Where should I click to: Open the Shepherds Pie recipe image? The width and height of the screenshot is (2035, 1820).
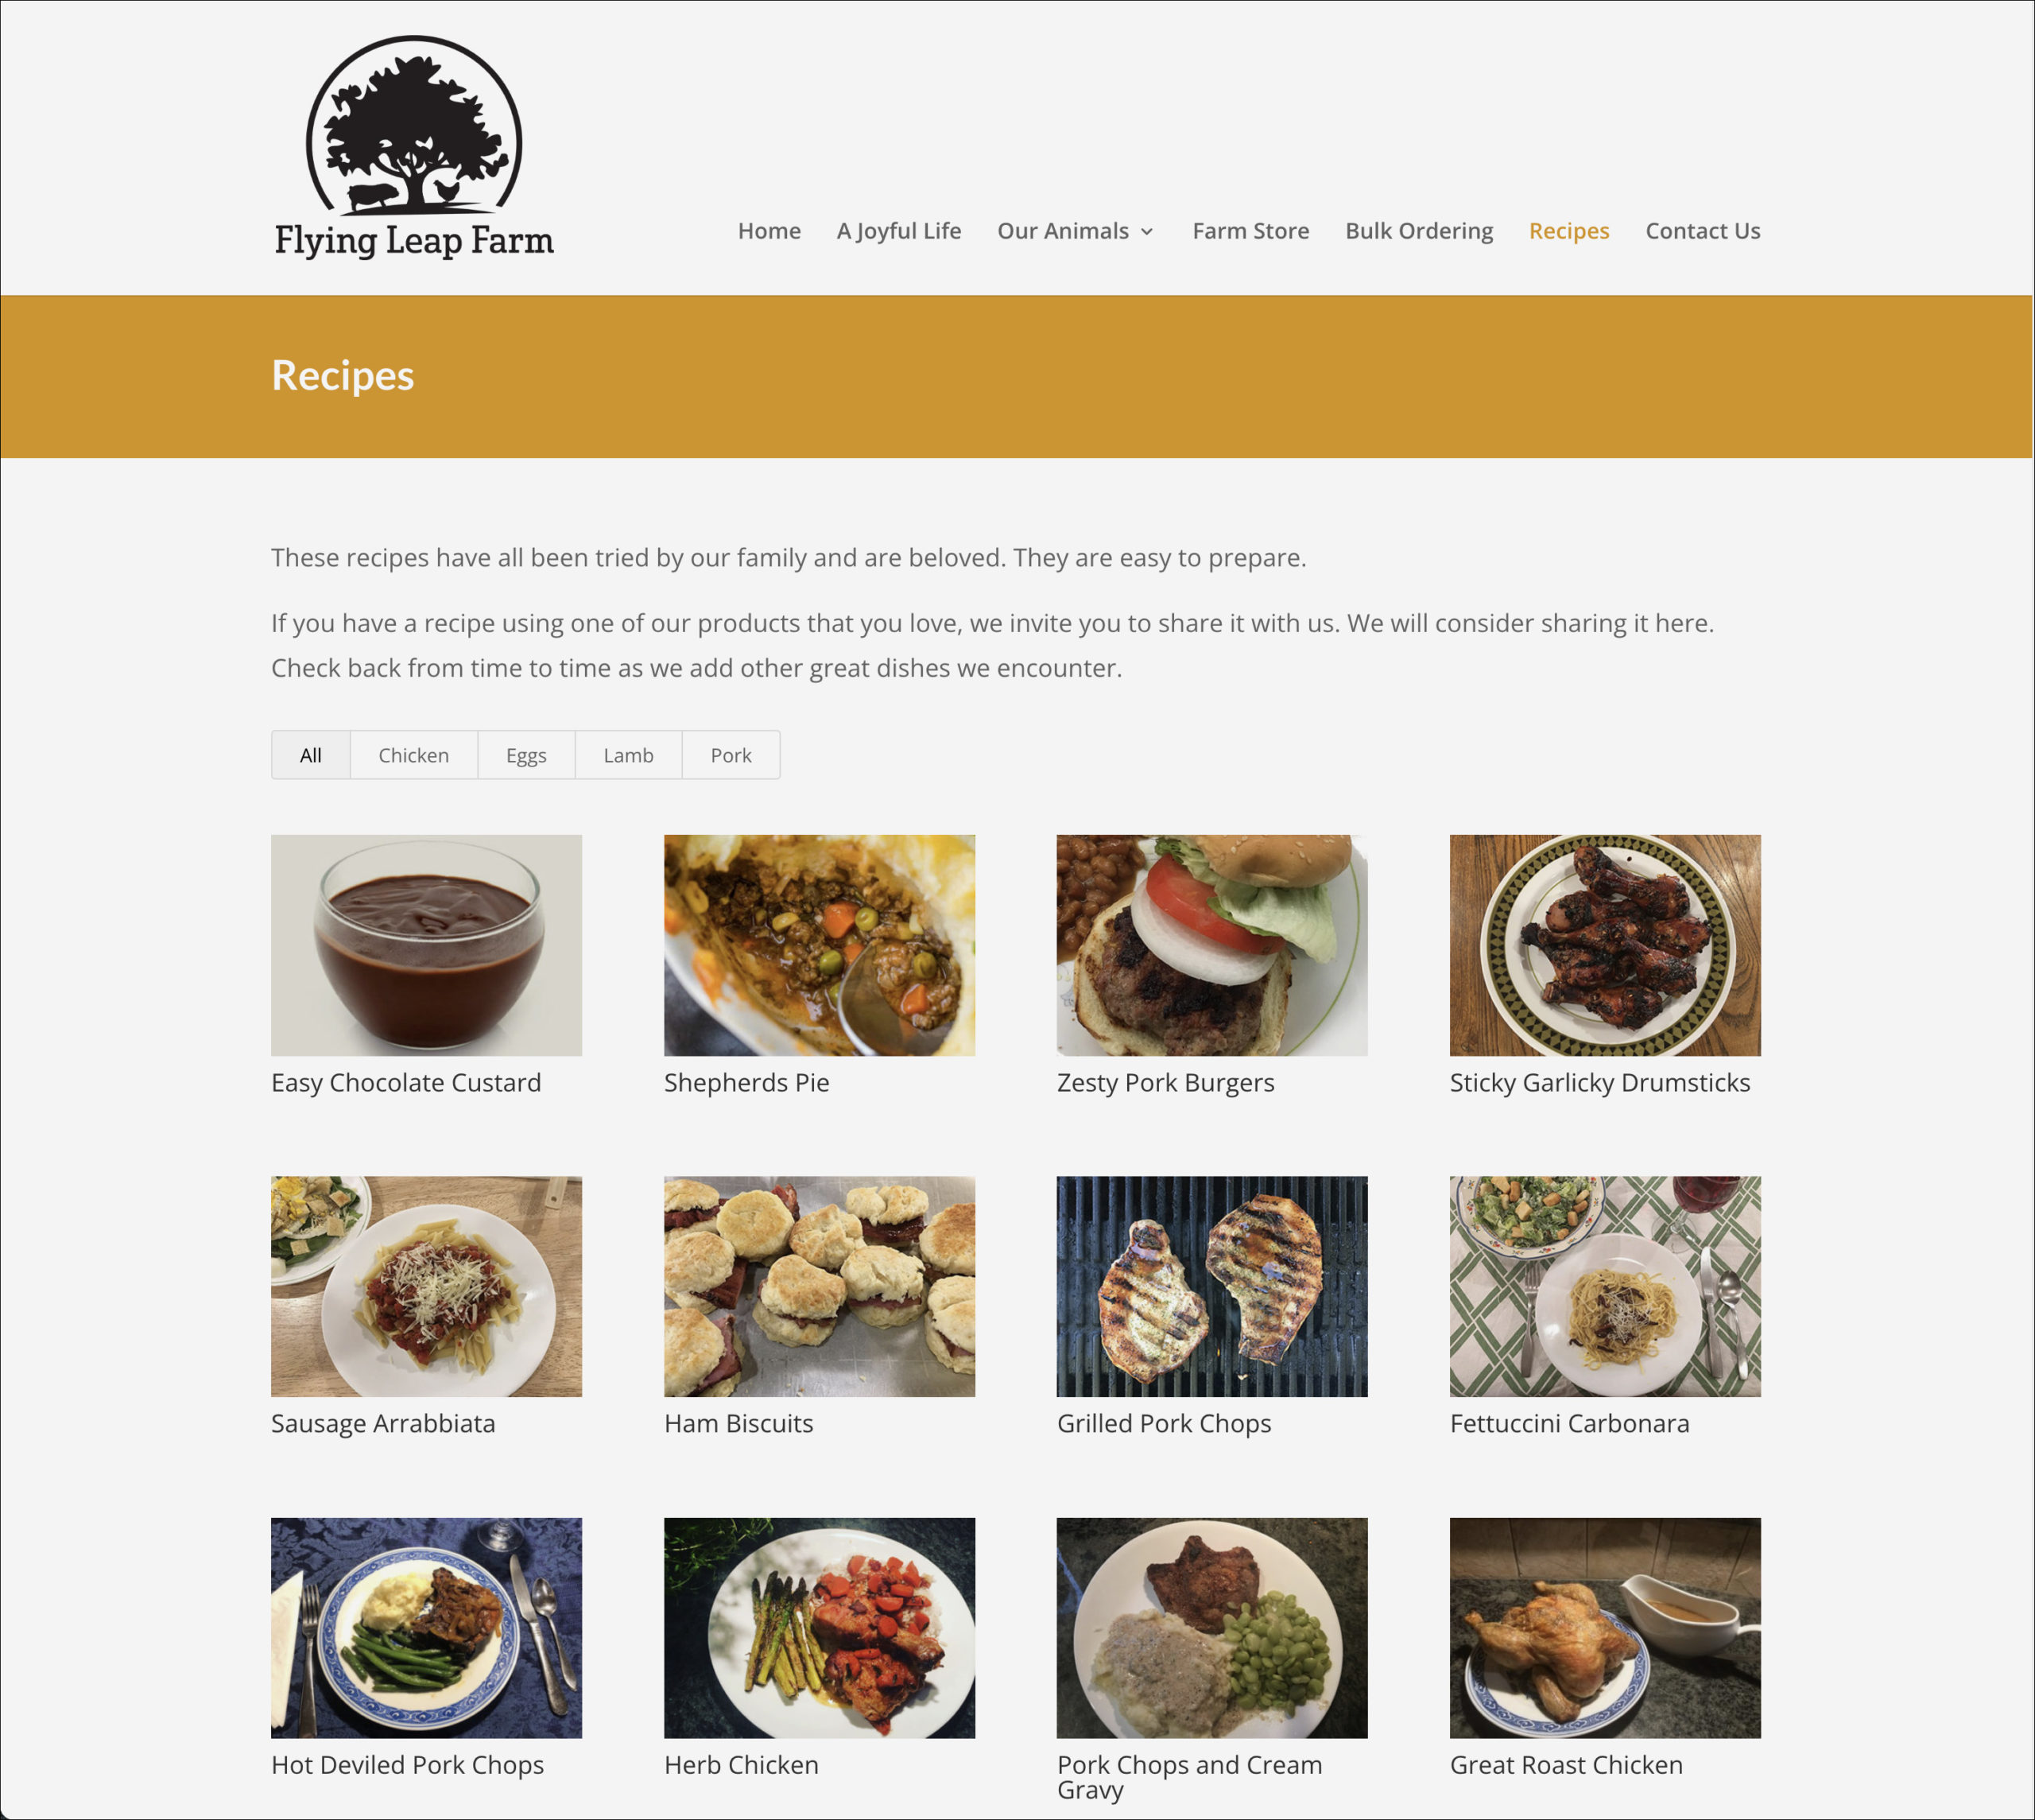[x=819, y=945]
